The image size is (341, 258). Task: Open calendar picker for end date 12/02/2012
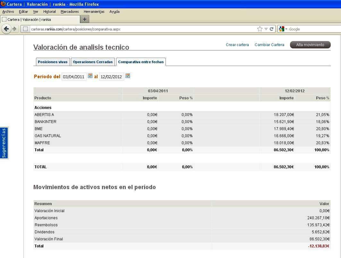coord(128,76)
